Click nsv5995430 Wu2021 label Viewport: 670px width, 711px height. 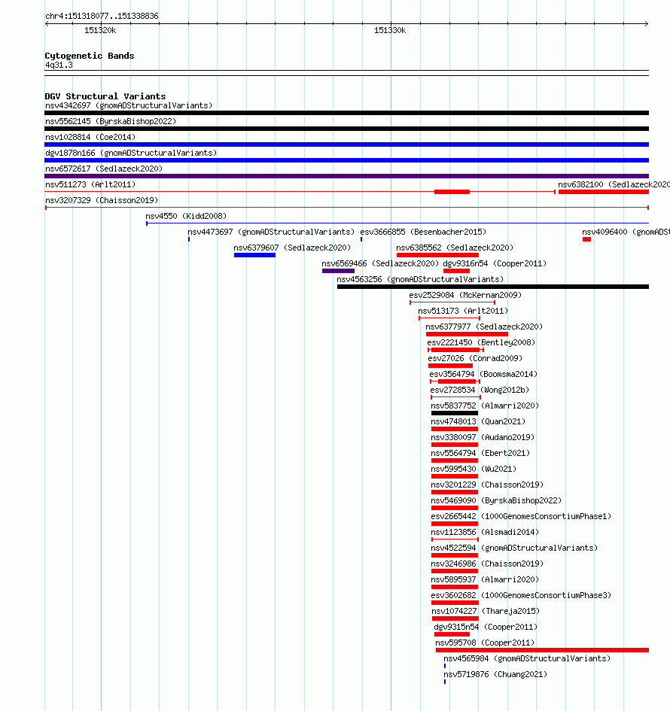(x=474, y=469)
